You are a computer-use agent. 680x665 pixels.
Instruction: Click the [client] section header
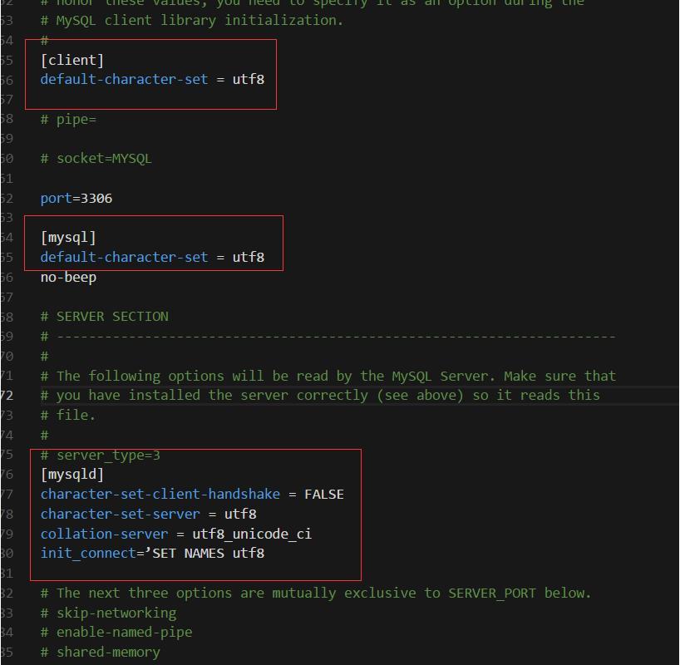[x=72, y=60]
